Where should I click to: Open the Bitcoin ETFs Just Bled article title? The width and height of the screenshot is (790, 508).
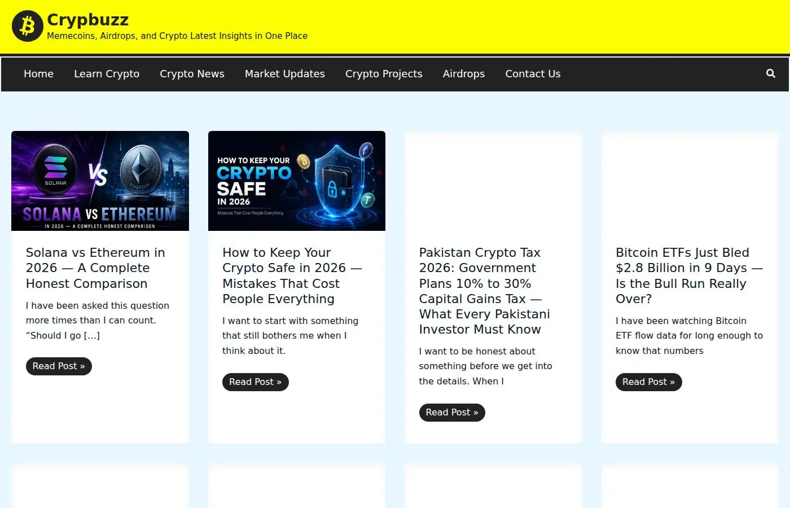(x=689, y=276)
